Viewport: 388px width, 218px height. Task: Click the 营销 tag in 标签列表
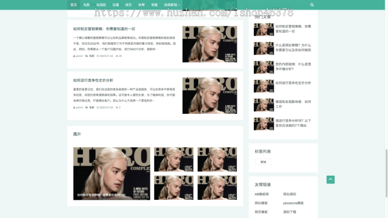(x=263, y=162)
